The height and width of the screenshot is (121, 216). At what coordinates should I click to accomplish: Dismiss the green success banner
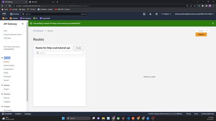[213, 24]
